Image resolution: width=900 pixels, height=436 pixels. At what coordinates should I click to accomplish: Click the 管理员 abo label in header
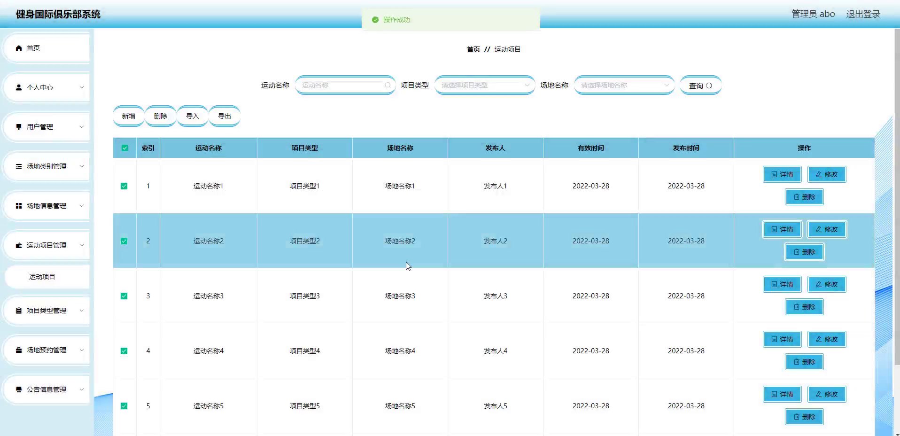pyautogui.click(x=813, y=14)
